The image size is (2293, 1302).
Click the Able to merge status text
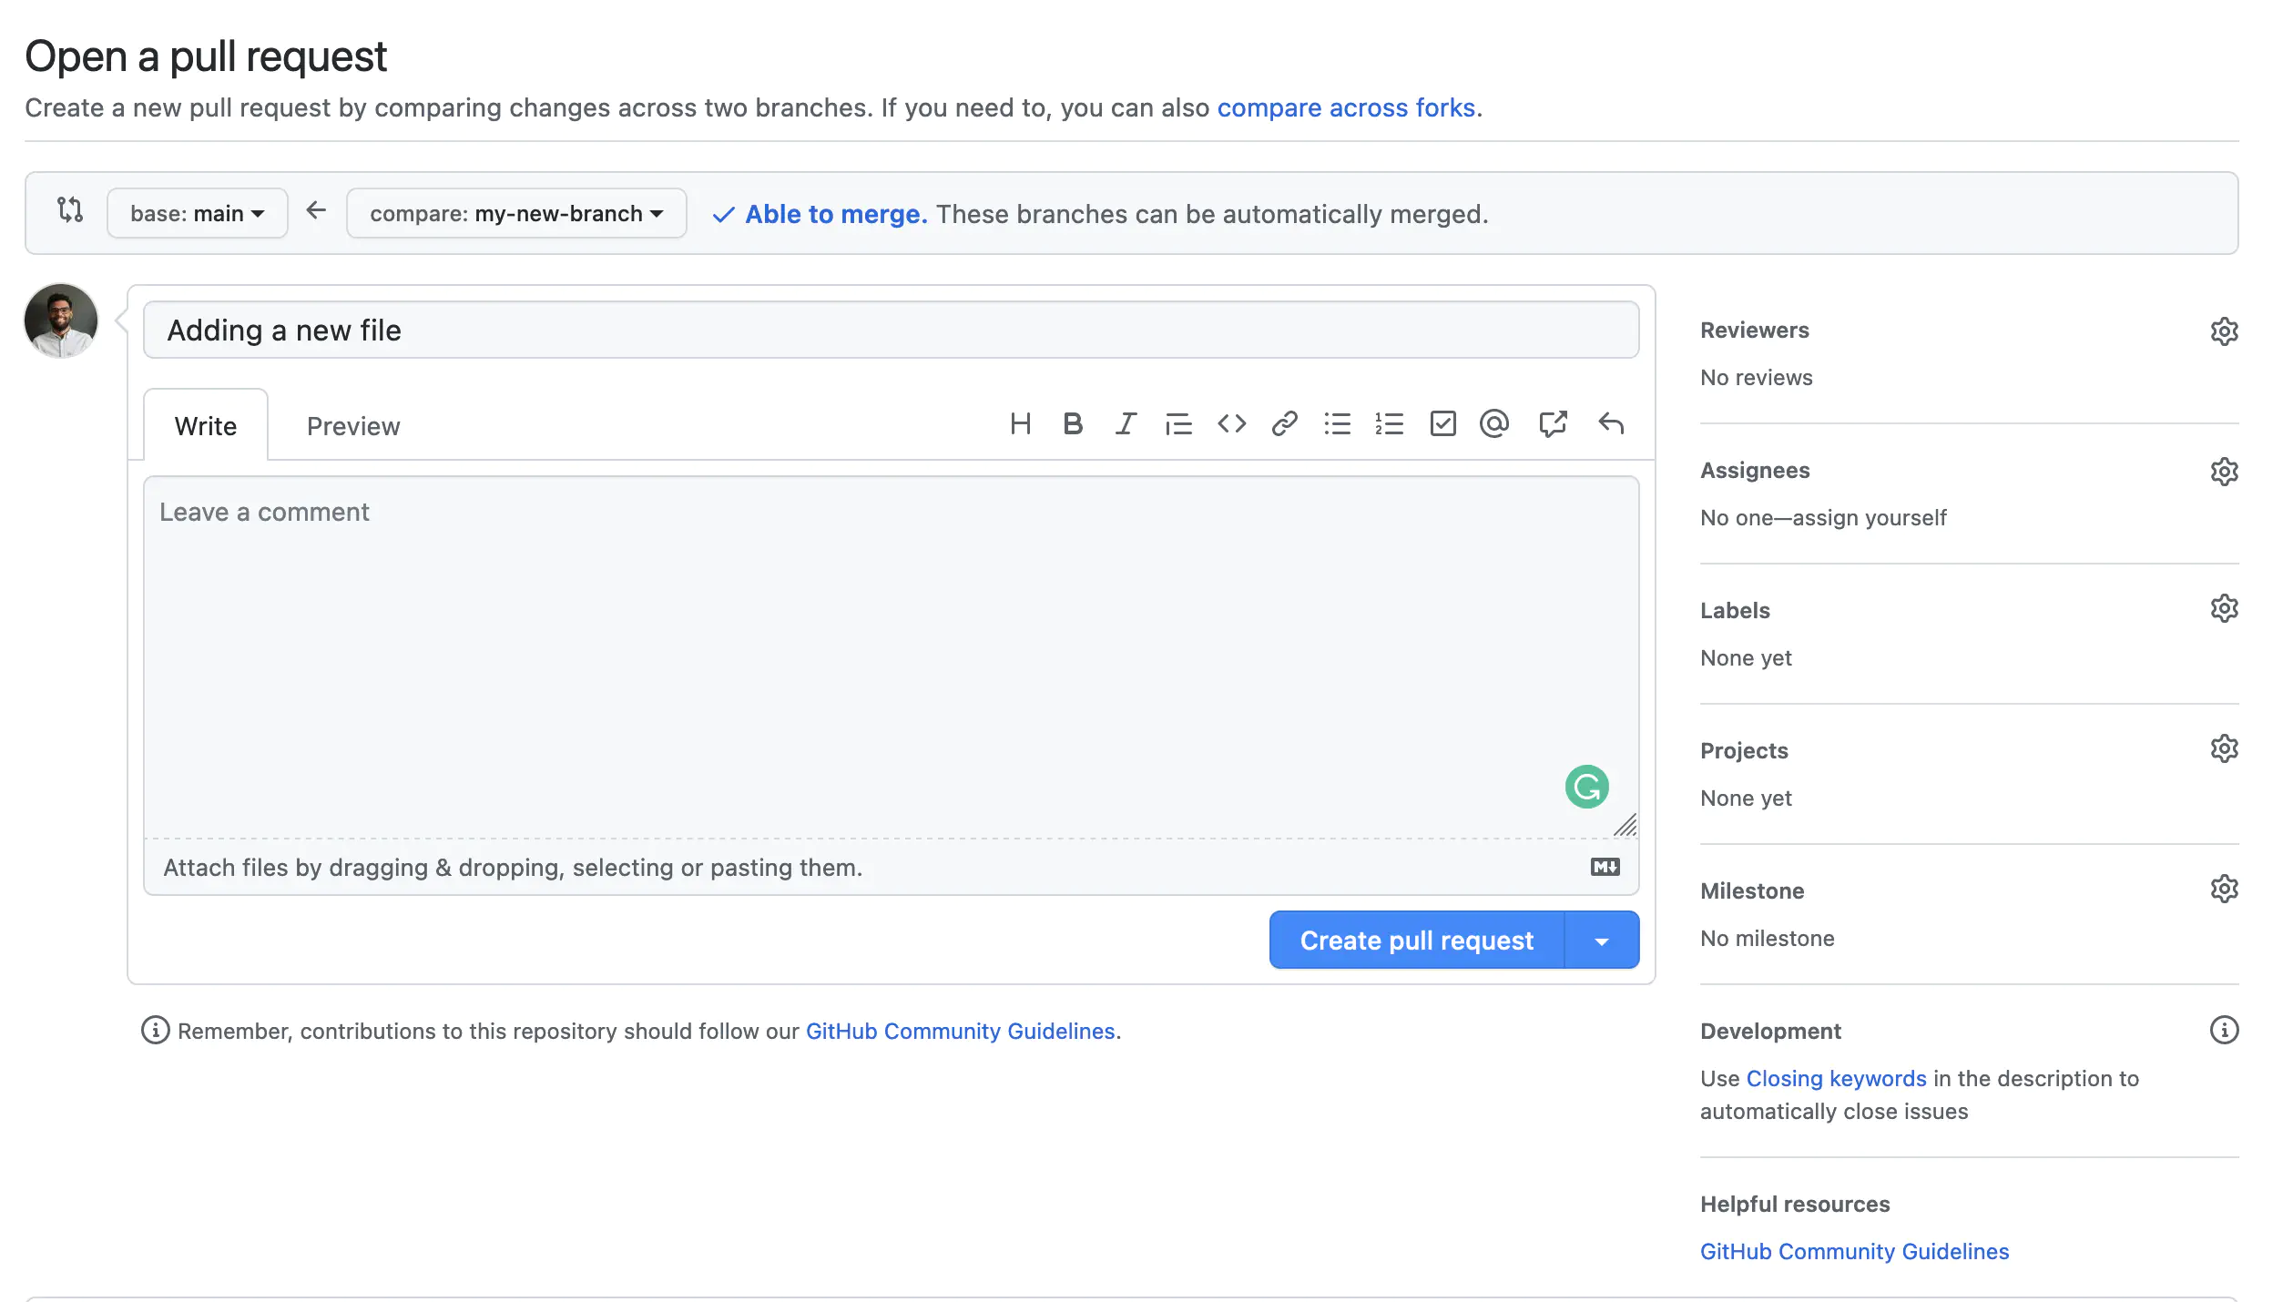(836, 214)
